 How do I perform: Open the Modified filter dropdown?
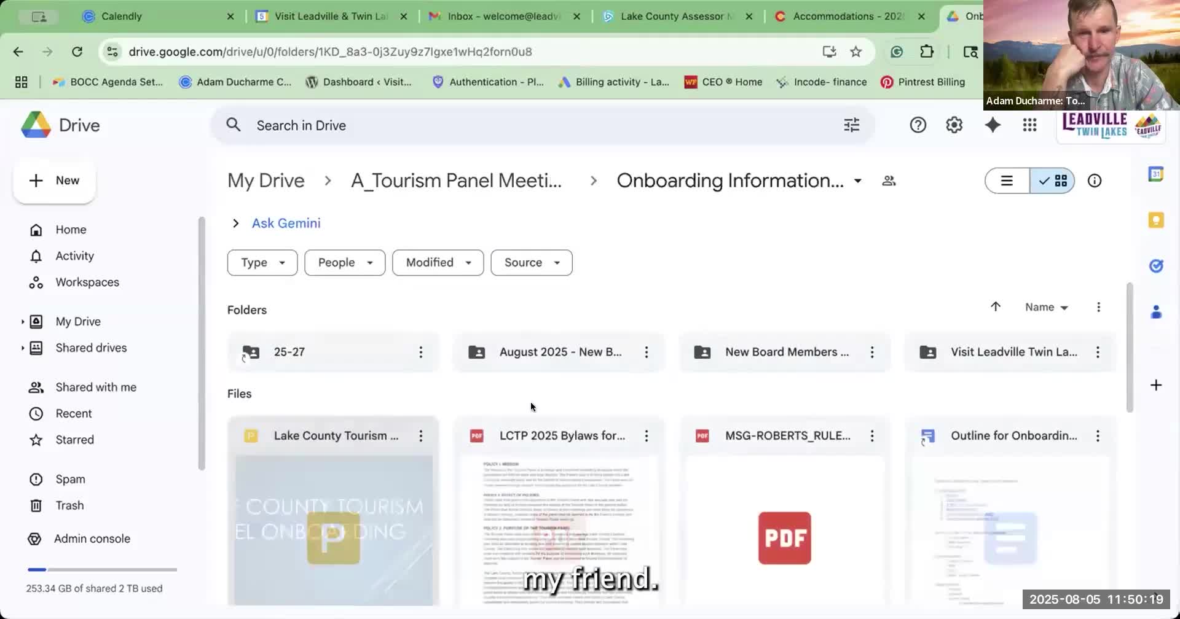click(x=438, y=263)
